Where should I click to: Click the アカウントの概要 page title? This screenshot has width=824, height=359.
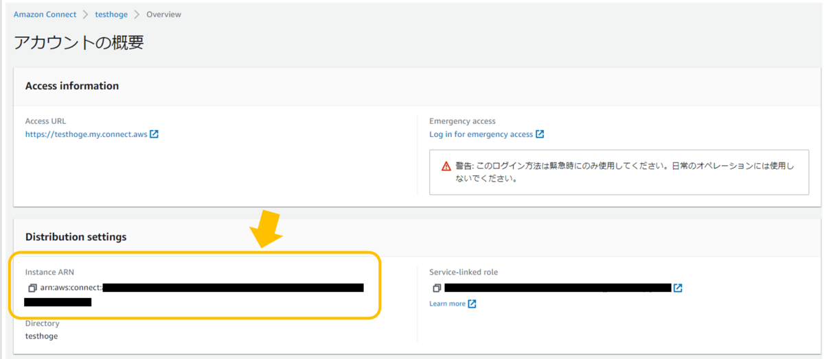(x=79, y=42)
